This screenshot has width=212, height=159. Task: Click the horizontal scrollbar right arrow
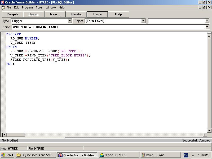[205, 135]
